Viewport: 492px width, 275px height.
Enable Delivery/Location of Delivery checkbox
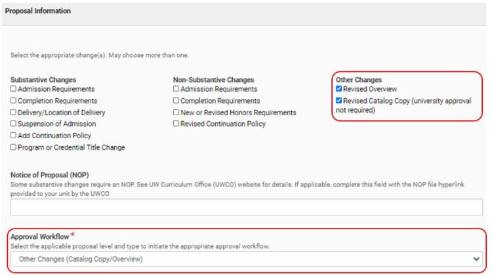click(x=13, y=112)
